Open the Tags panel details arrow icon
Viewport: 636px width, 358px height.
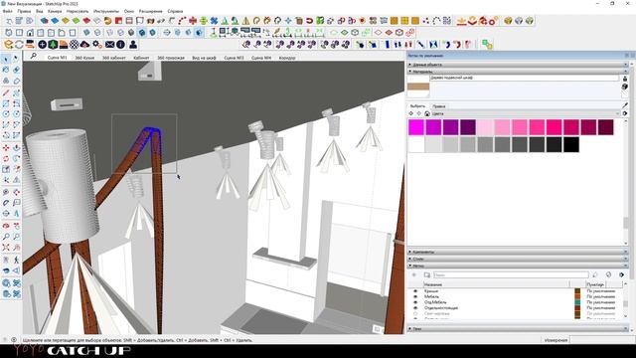tap(621, 274)
